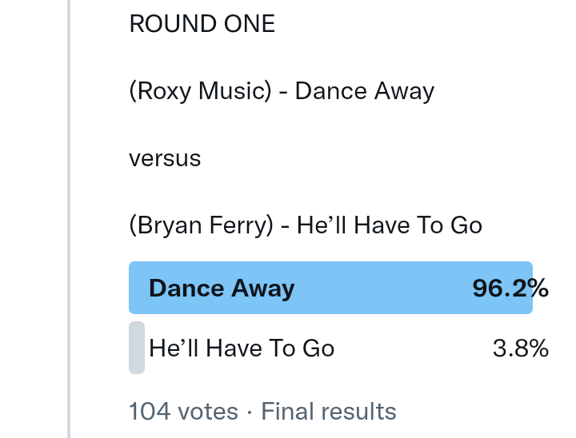The height and width of the screenshot is (438, 576).
Task: Click the word "versus" in the tweet
Action: [165, 158]
